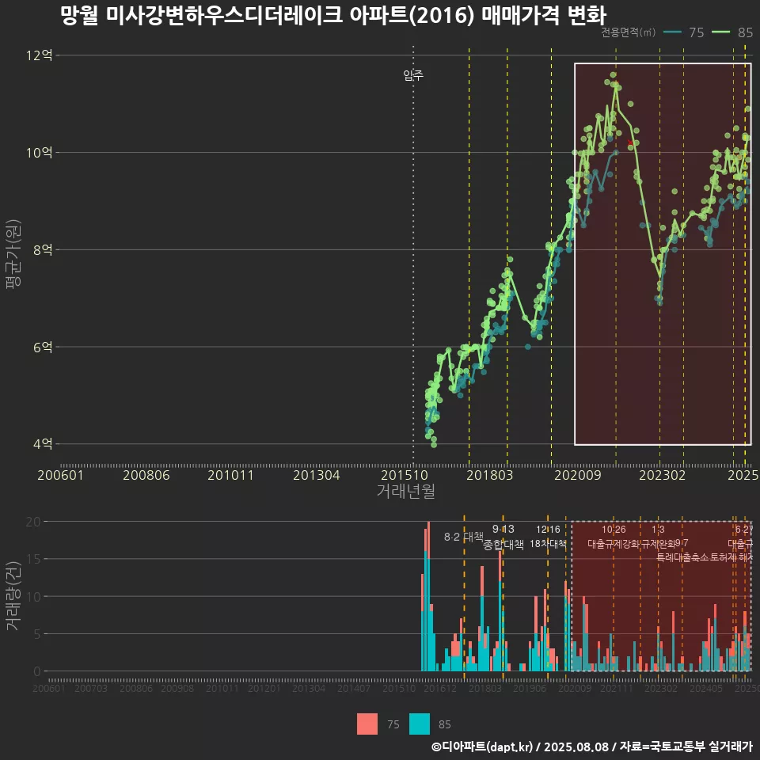
Task: Click the 10억 y-axis label
Action: pyautogui.click(x=40, y=152)
